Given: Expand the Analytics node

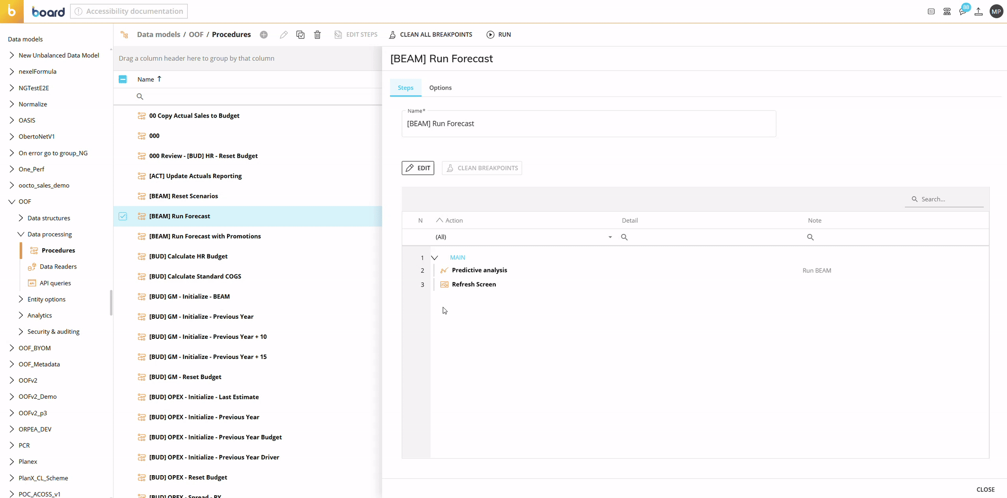Looking at the screenshot, I should pyautogui.click(x=21, y=316).
